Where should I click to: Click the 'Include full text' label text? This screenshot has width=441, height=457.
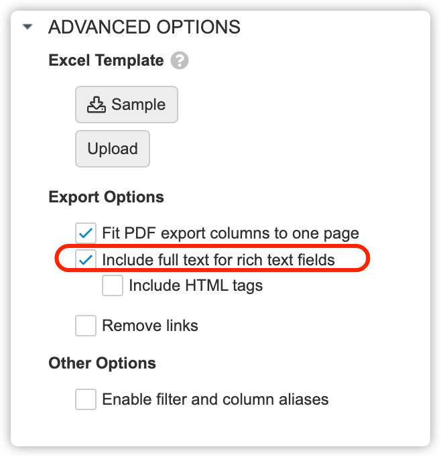(218, 259)
